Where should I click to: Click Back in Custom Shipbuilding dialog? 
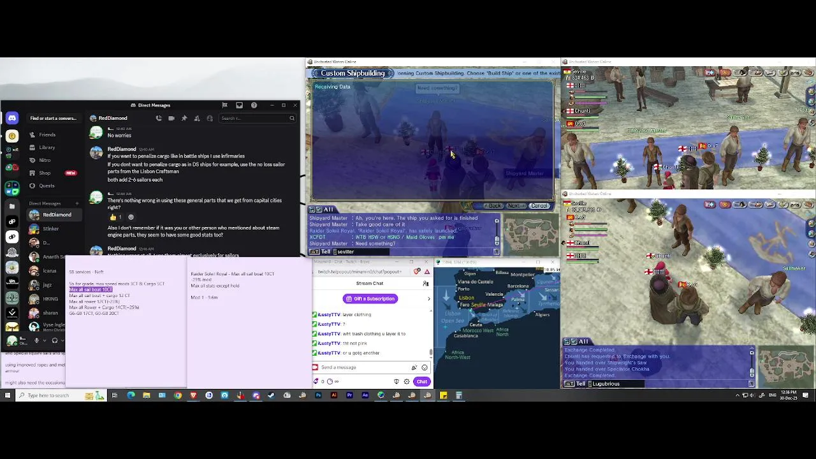pyautogui.click(x=494, y=206)
